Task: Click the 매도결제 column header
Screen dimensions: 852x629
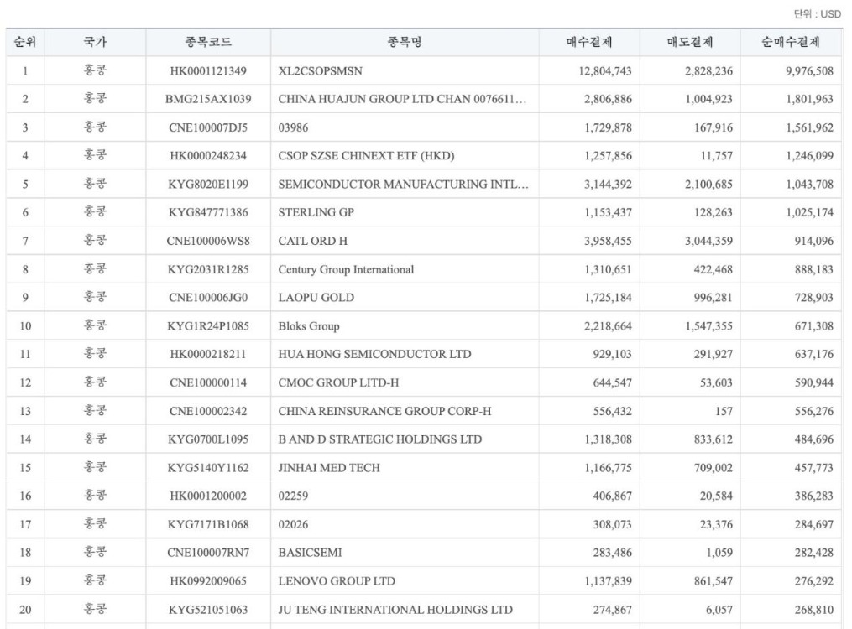Action: click(690, 42)
